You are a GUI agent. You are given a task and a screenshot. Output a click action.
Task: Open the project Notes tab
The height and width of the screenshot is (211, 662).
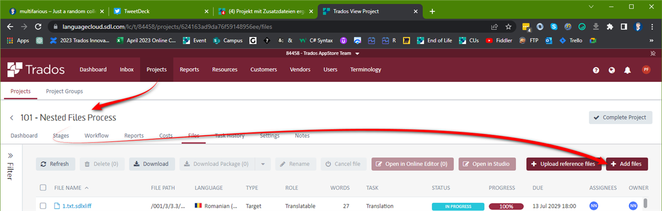coord(302,136)
